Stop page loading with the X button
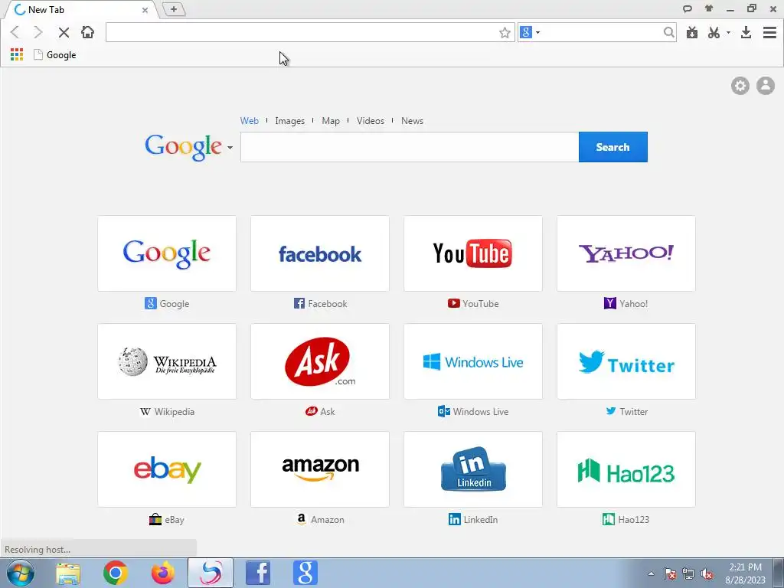The image size is (784, 588). pyautogui.click(x=64, y=32)
